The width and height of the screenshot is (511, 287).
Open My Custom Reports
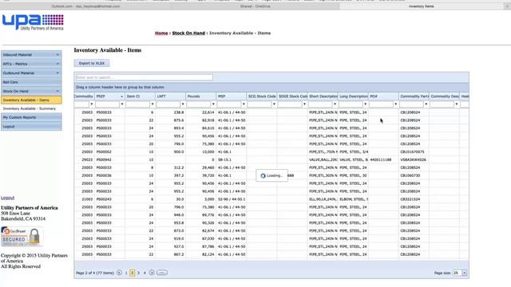point(31,117)
